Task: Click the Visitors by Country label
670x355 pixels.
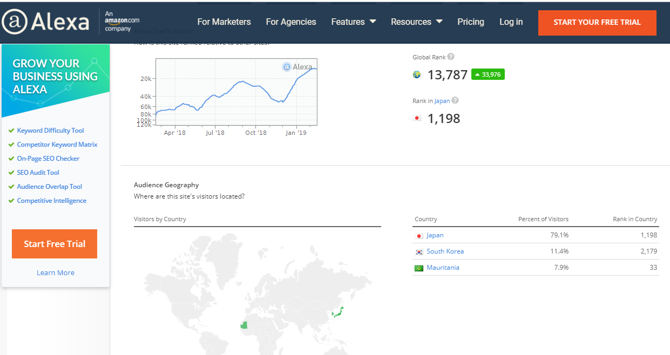Action: click(160, 219)
